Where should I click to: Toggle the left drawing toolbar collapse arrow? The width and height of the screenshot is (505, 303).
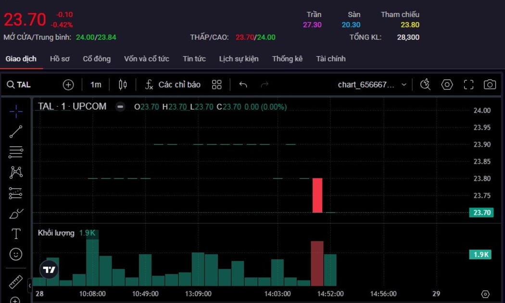(30, 286)
